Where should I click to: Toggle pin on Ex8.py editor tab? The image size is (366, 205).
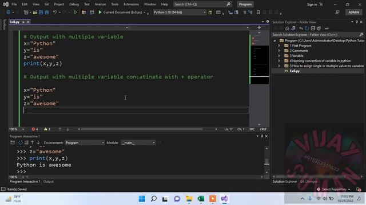pyautogui.click(x=23, y=22)
